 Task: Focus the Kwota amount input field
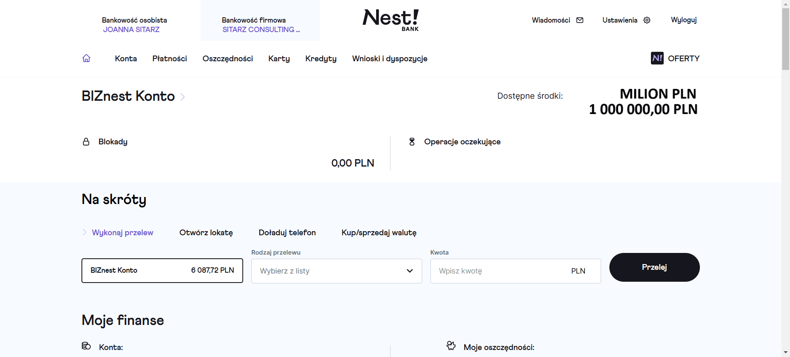pos(516,271)
